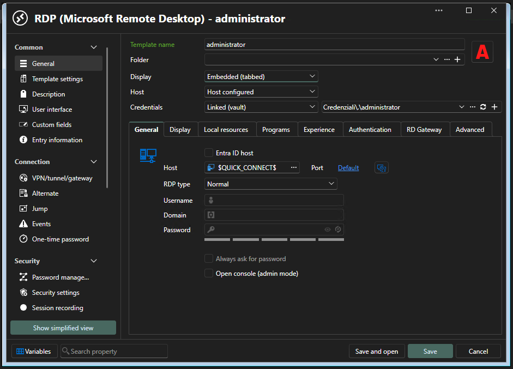Viewport: 513px width, 369px height.
Task: Click the refresh icon beside credentials entry
Action: click(x=483, y=107)
